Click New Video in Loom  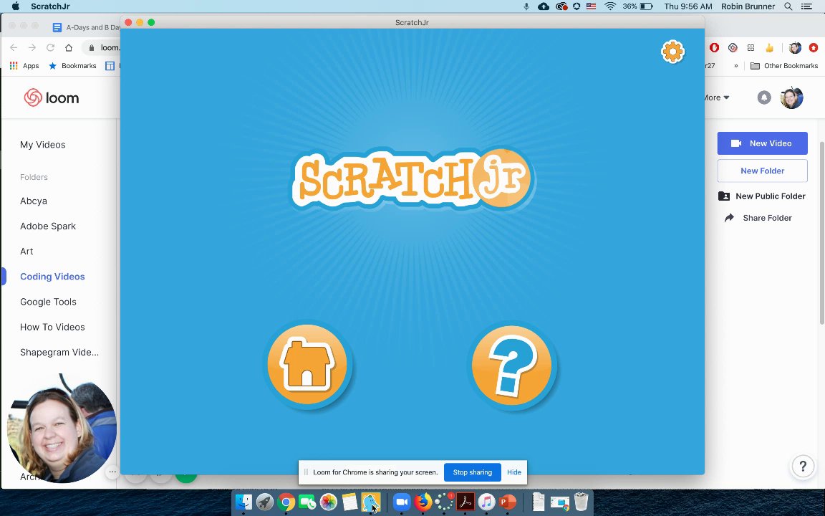point(763,143)
